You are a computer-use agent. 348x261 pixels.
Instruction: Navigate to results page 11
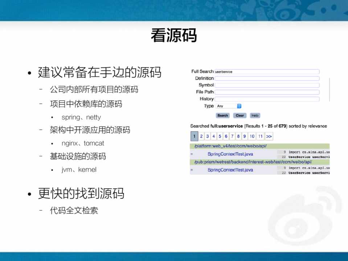pos(260,136)
